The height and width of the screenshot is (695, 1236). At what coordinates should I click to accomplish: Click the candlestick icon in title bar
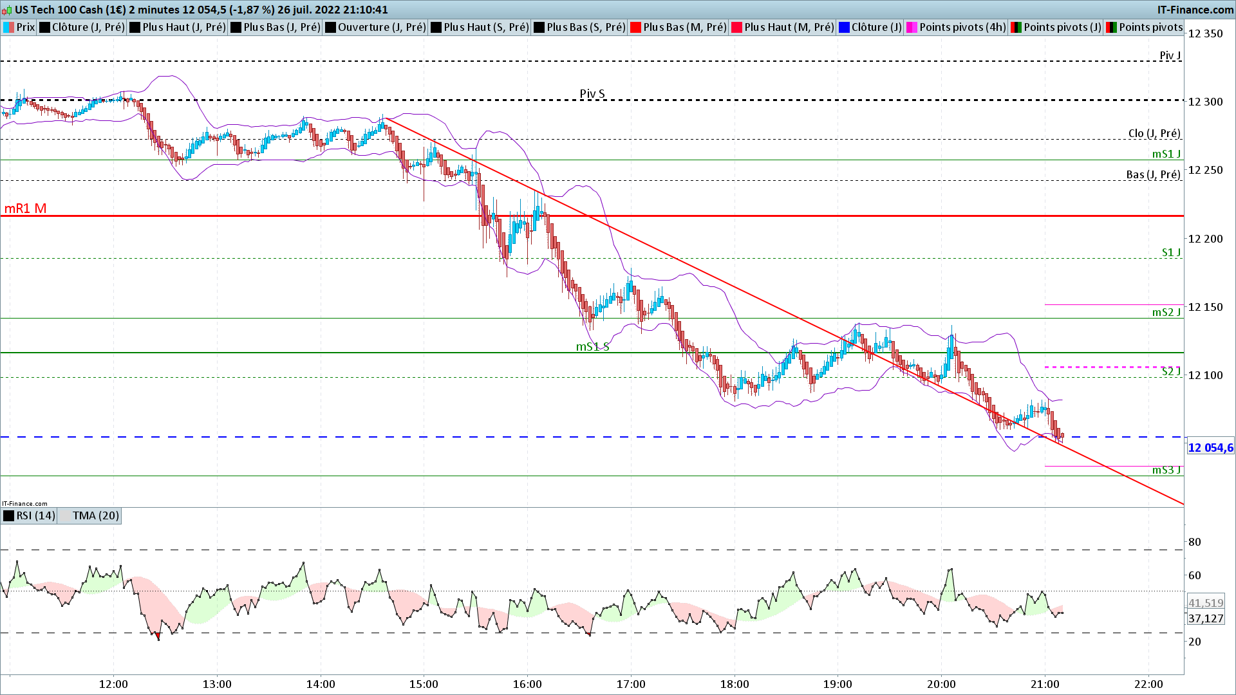(x=6, y=10)
